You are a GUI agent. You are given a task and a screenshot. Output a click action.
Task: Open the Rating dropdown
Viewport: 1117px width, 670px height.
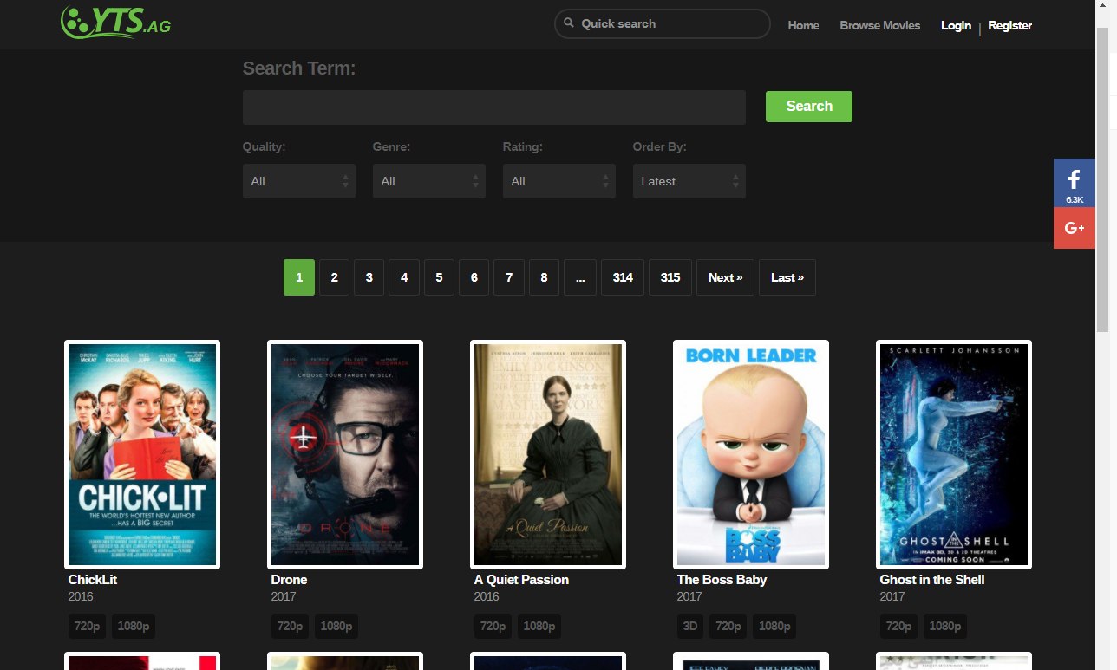[558, 180]
